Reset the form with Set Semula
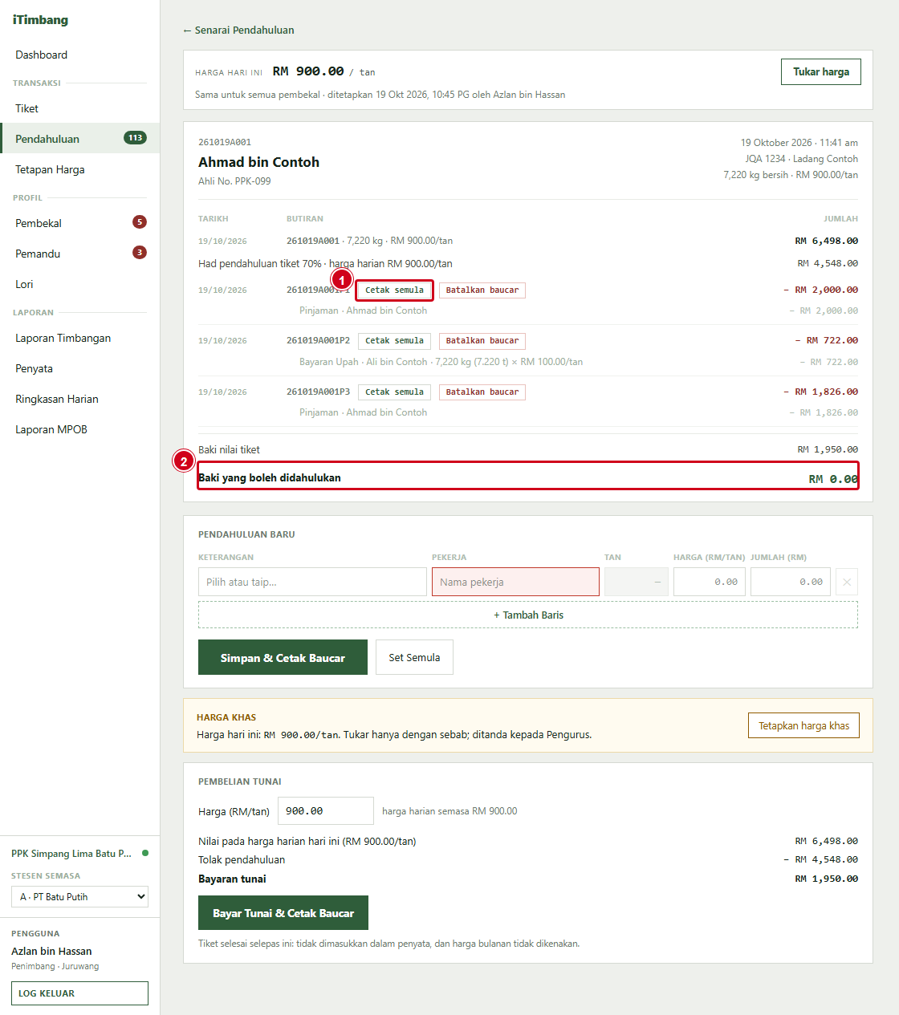 414,657
